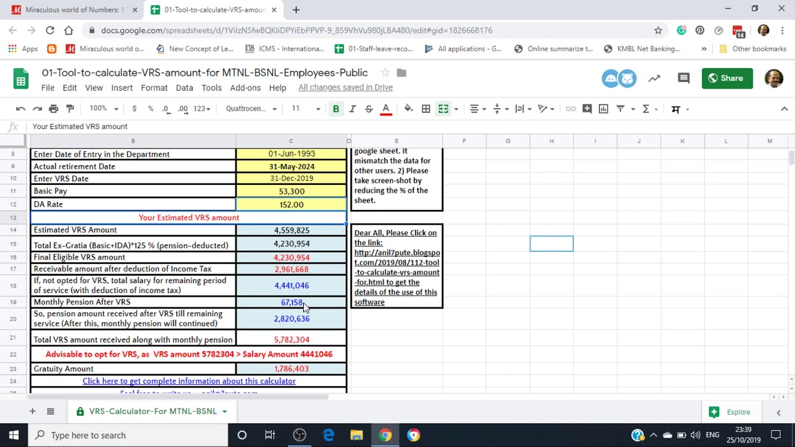Toggle strikethrough formatting

(x=369, y=109)
